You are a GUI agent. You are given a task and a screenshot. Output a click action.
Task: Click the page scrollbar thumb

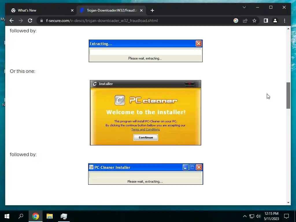288,95
